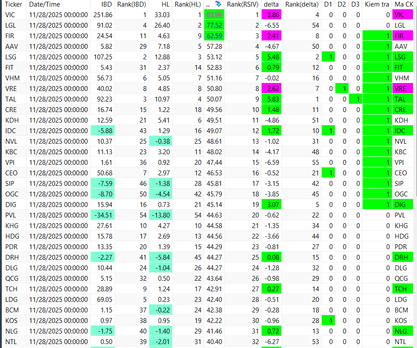Click the green delta value 5.83
Viewport: 417px width, 348px height.
[x=272, y=99]
